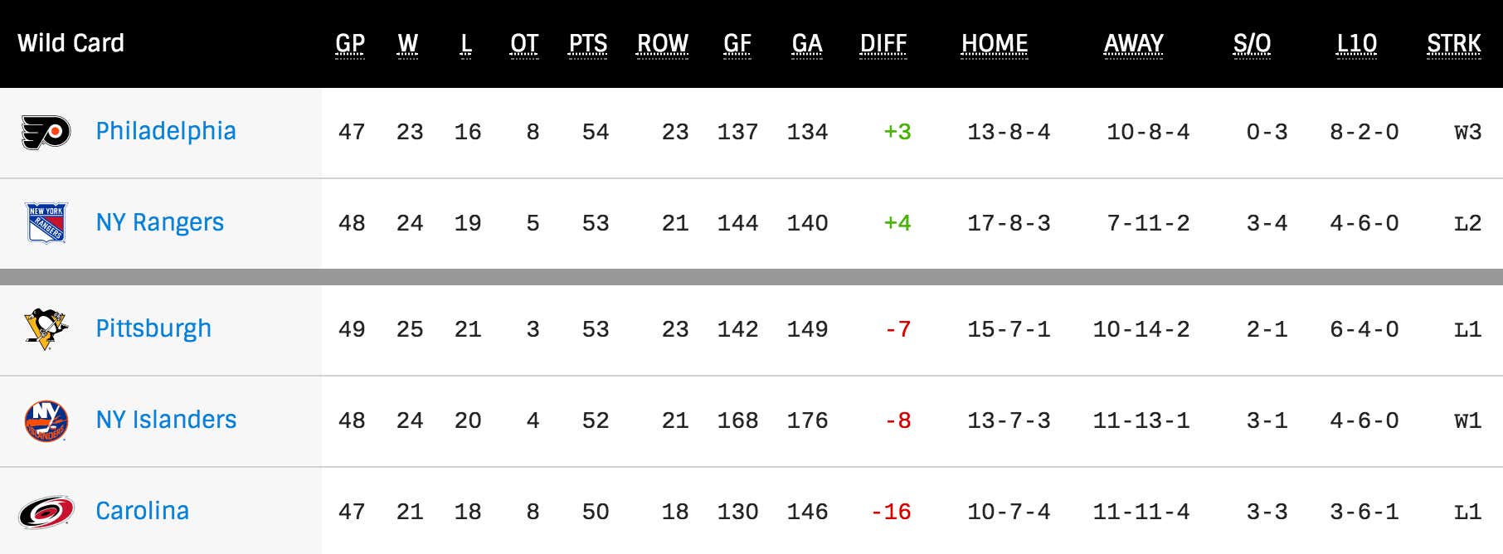Open the Philadelphia team link
Screen dimensions: 1503x554
(x=166, y=131)
